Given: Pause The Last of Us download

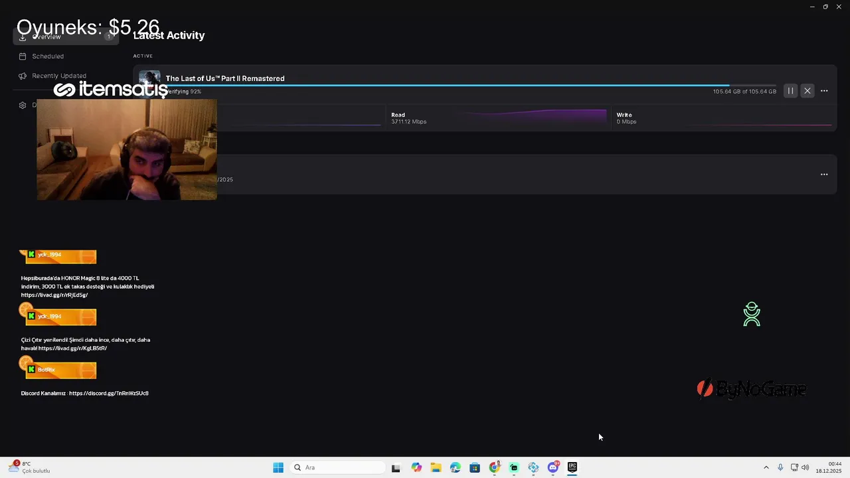Looking at the screenshot, I should (790, 91).
